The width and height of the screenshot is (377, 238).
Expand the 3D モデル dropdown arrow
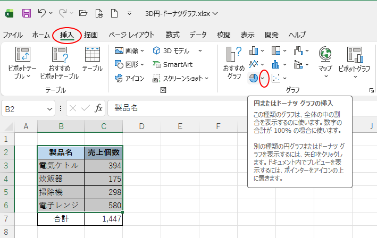tap(200, 50)
